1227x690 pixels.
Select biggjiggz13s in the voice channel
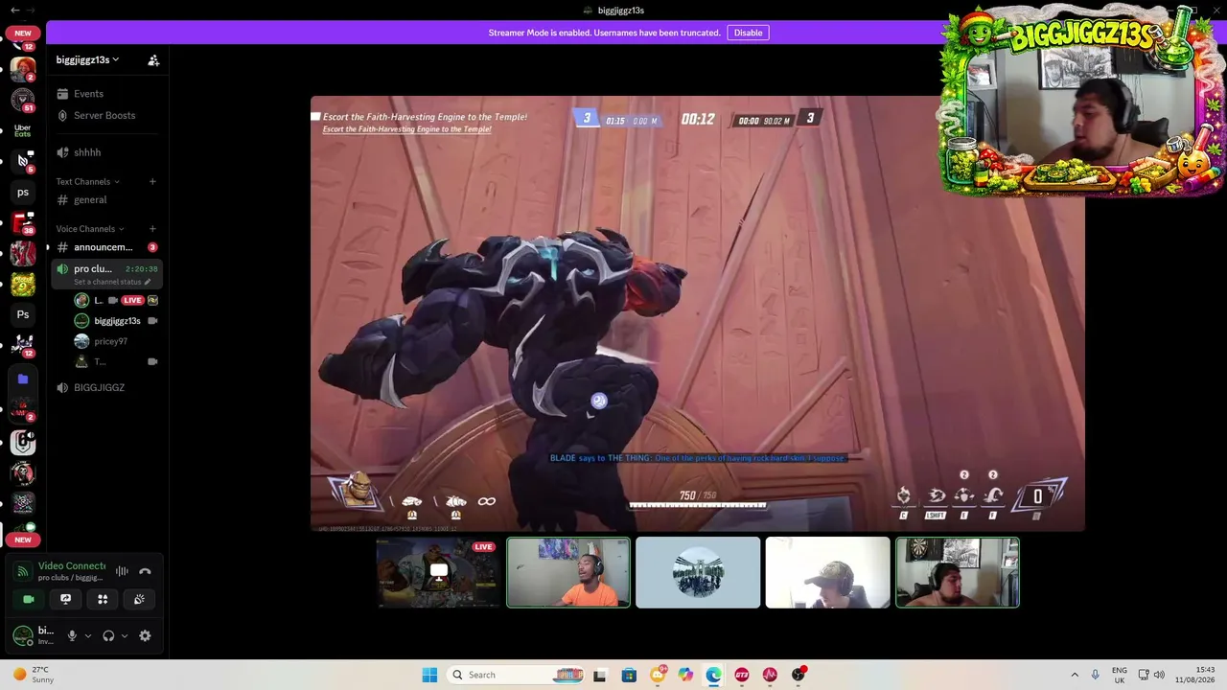[116, 321]
